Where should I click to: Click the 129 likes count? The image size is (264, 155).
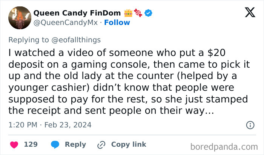[x=31, y=144]
